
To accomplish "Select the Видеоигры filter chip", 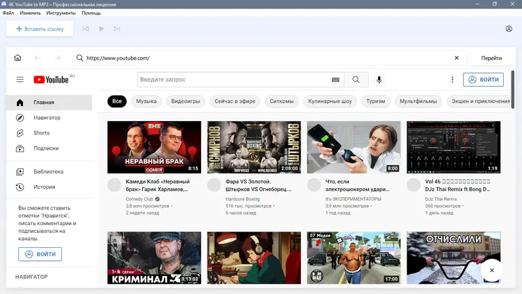I will 185,101.
